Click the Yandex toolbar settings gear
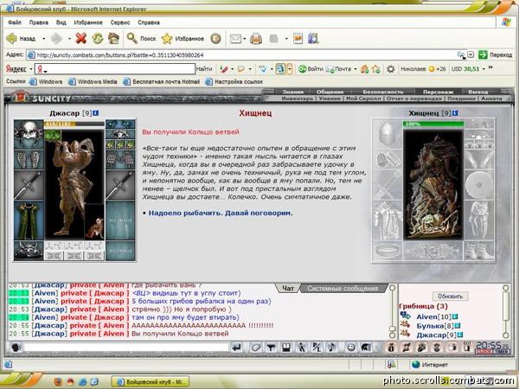The height and width of the screenshot is (389, 519). tap(391, 69)
